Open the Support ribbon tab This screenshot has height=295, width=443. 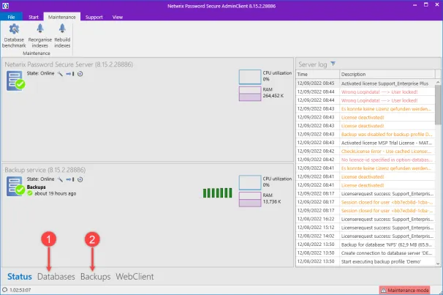94,17
